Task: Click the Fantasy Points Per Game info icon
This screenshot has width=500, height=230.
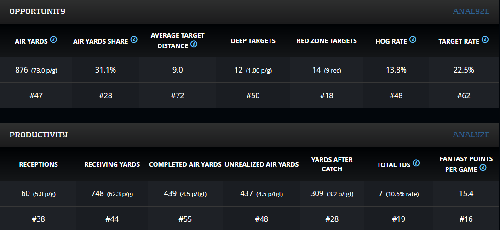Action: tap(483, 168)
